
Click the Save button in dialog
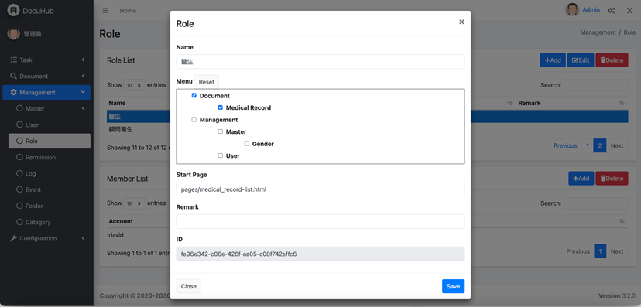[x=453, y=286]
